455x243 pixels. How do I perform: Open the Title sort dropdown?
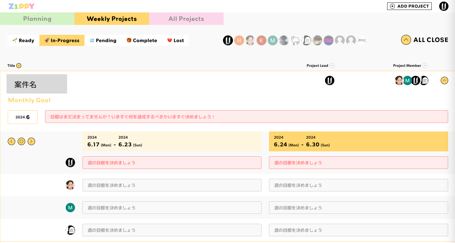tap(19, 66)
